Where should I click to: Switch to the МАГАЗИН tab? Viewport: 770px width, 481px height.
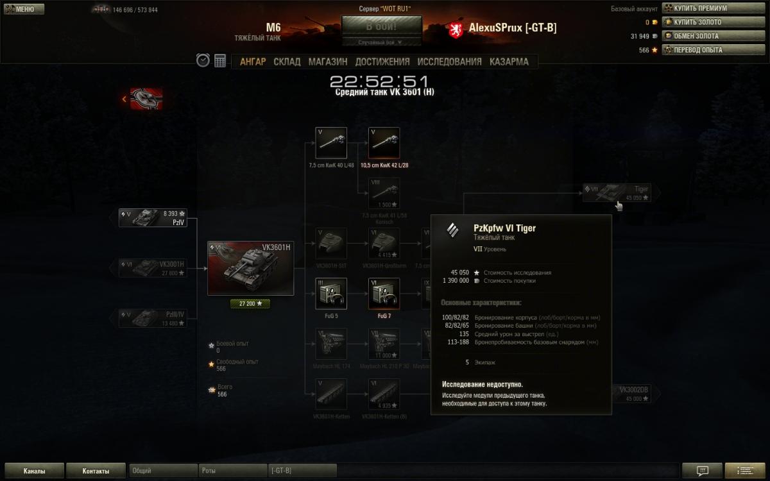click(x=328, y=62)
